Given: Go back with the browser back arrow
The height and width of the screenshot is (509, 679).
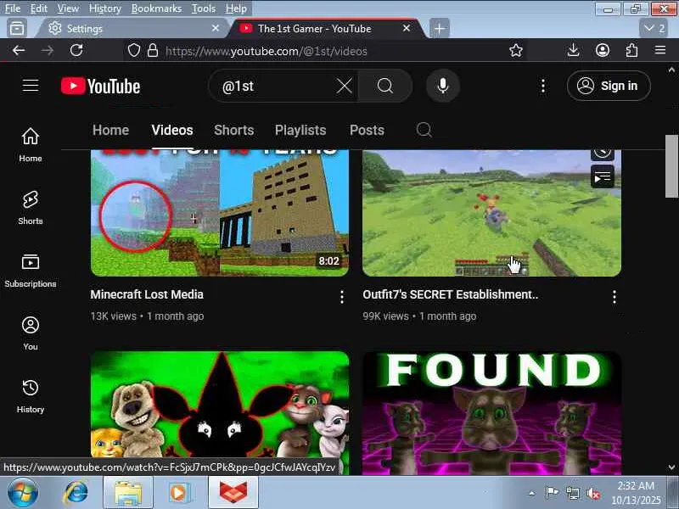Looking at the screenshot, I should click(x=19, y=51).
